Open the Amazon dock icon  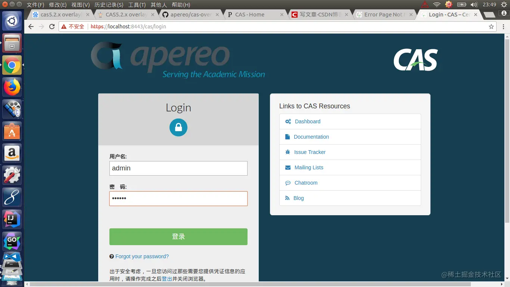tap(12, 153)
